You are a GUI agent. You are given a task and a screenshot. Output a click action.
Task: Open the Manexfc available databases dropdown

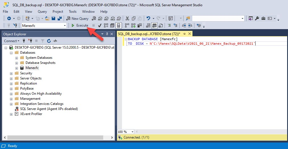65,25
